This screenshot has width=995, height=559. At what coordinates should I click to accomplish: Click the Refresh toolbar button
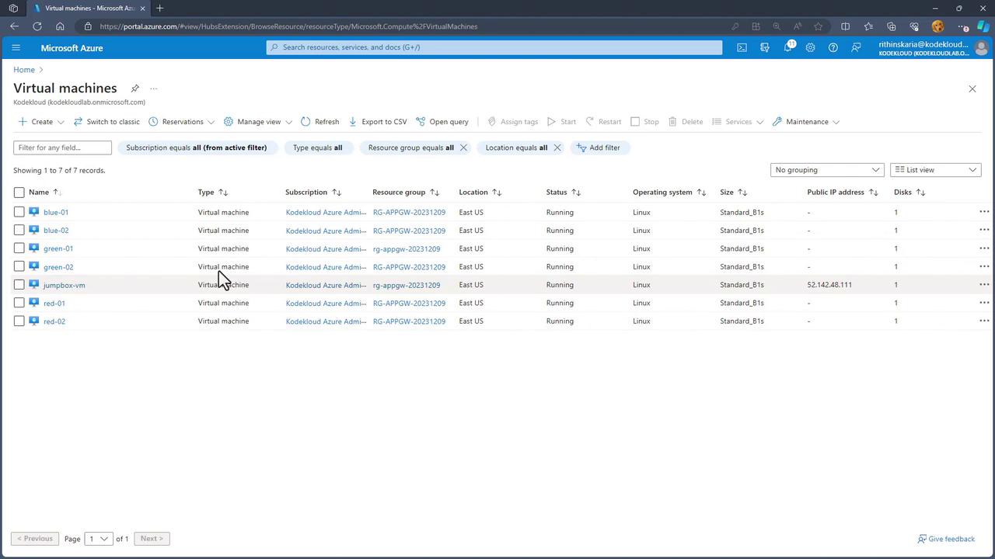[319, 122]
